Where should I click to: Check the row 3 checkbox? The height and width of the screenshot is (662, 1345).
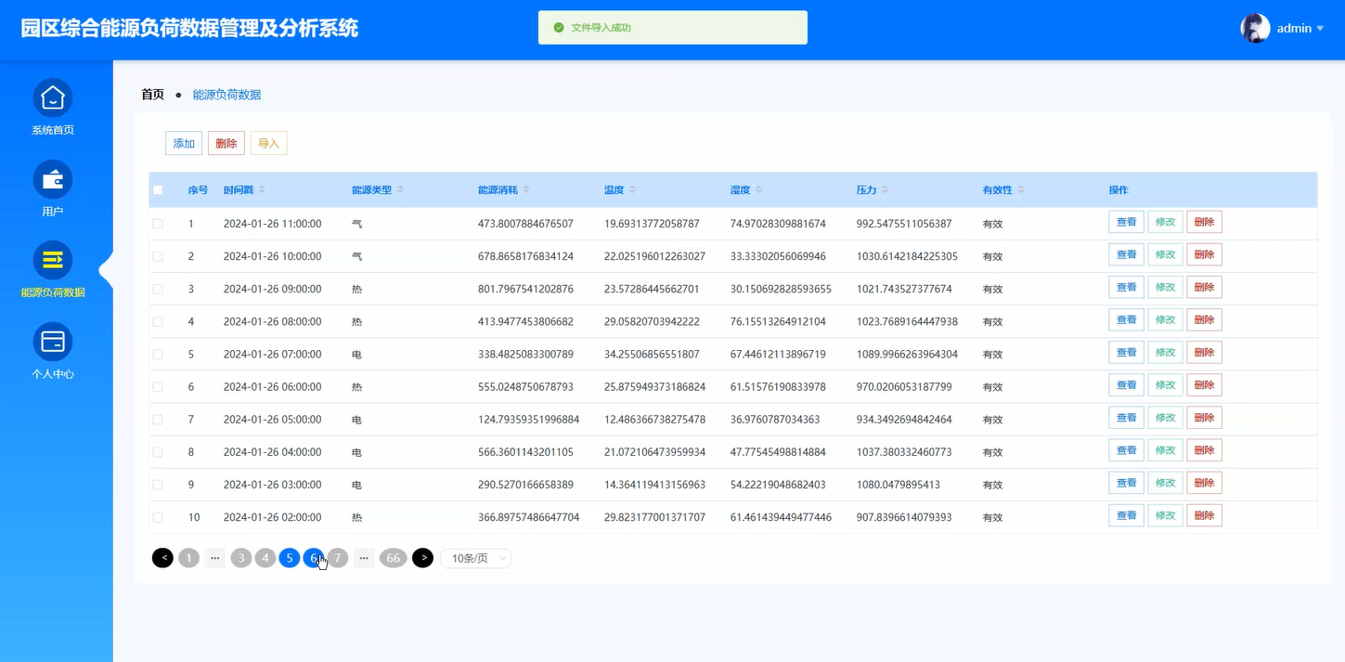[158, 289]
